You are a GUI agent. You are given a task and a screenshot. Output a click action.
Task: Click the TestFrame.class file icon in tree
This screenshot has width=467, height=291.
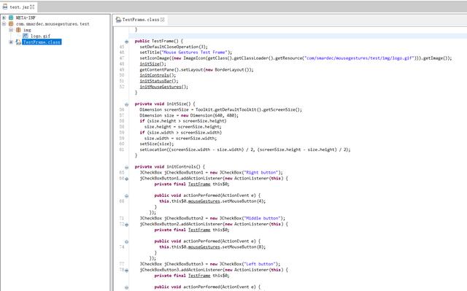18,42
